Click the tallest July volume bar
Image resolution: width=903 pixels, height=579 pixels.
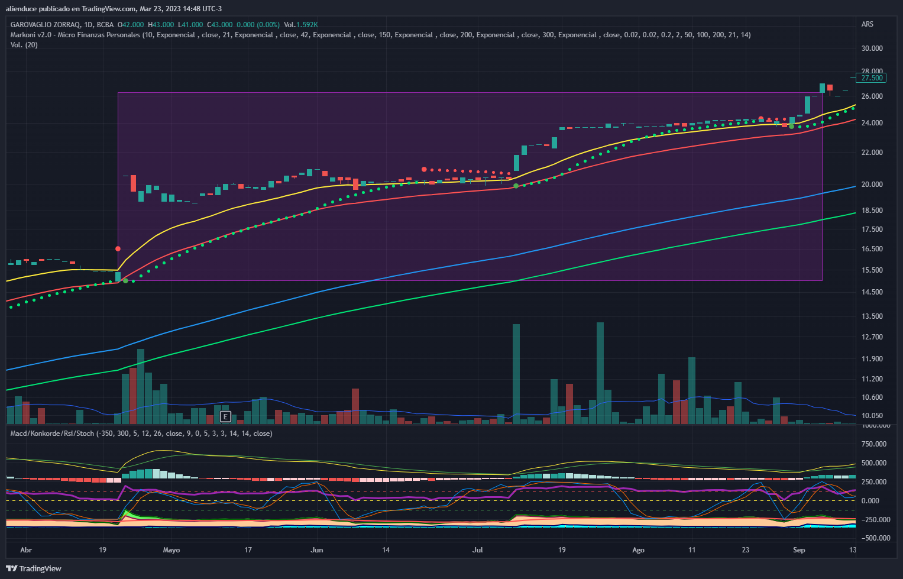[516, 373]
